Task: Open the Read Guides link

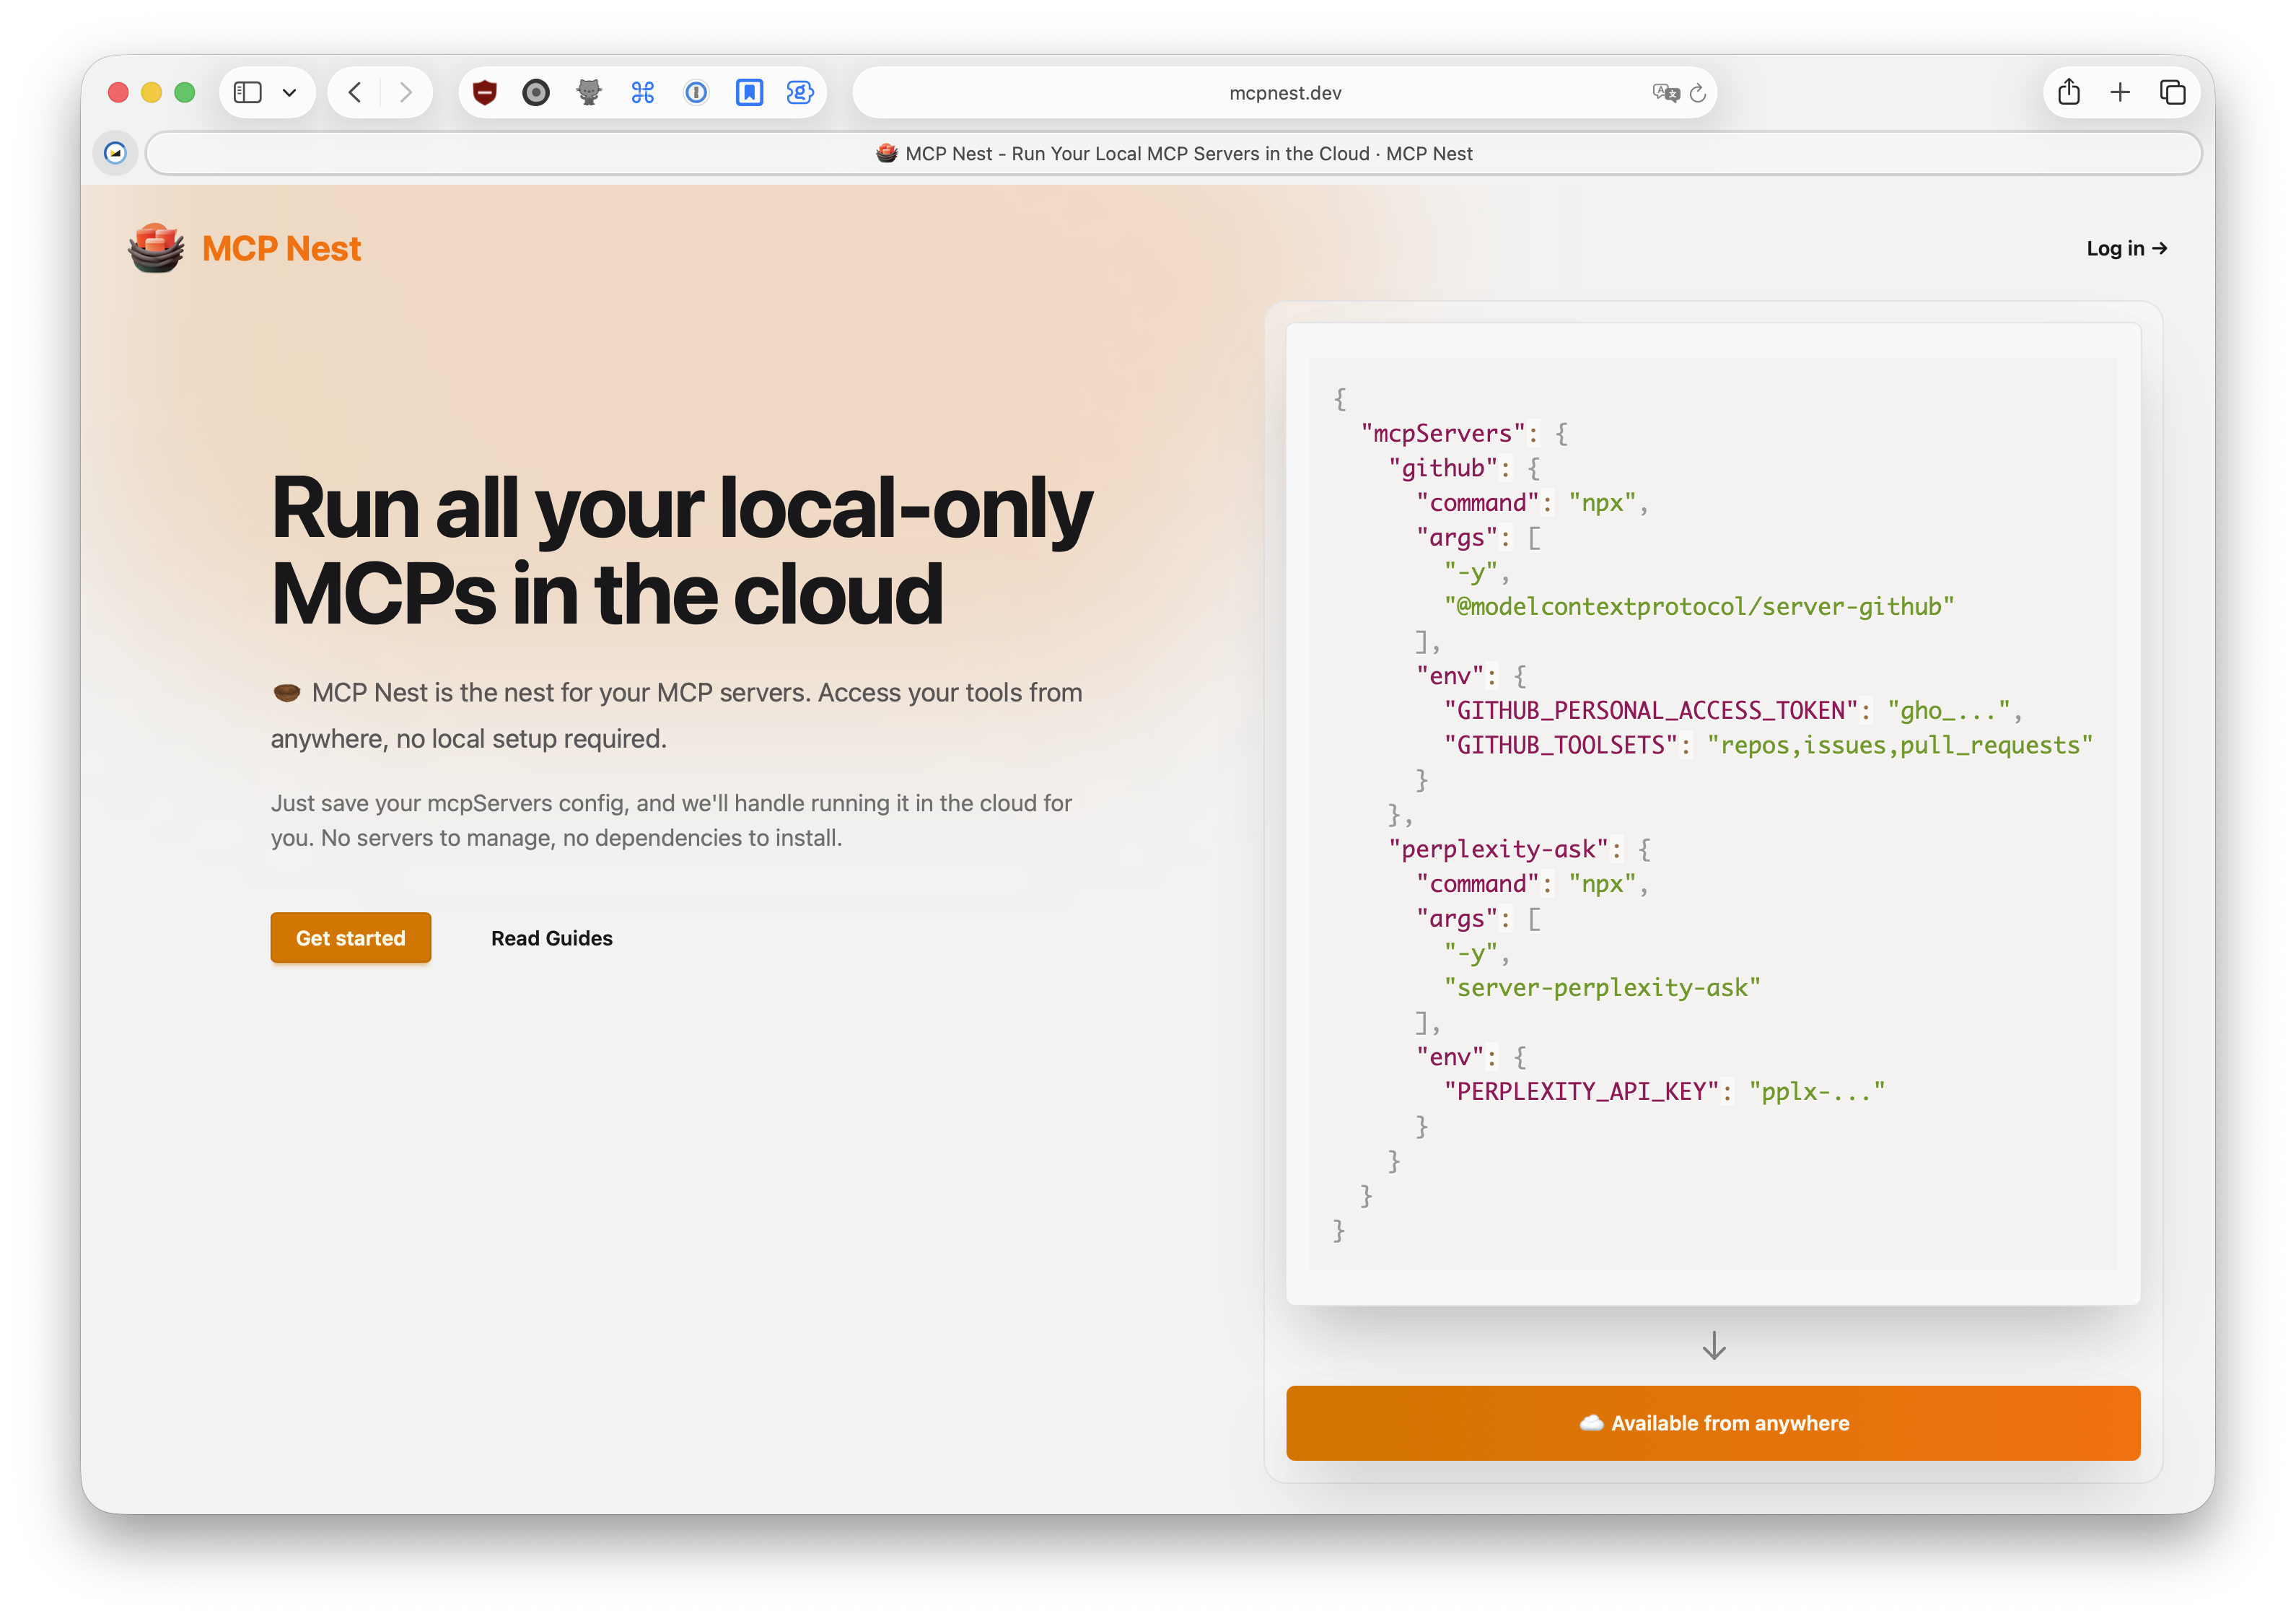Action: click(x=551, y=938)
